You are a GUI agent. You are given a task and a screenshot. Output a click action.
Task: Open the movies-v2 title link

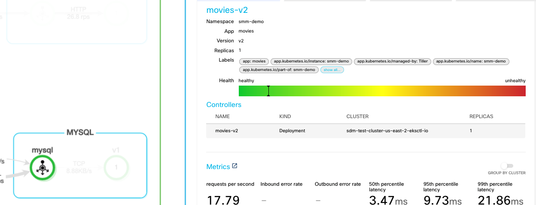tap(227, 10)
